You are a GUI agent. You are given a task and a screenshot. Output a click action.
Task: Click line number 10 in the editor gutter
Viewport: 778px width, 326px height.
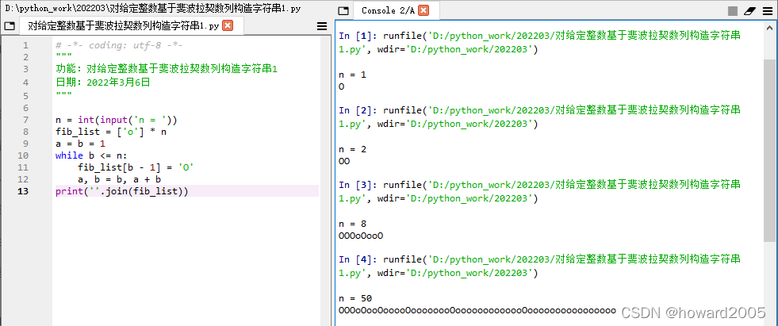coord(23,155)
